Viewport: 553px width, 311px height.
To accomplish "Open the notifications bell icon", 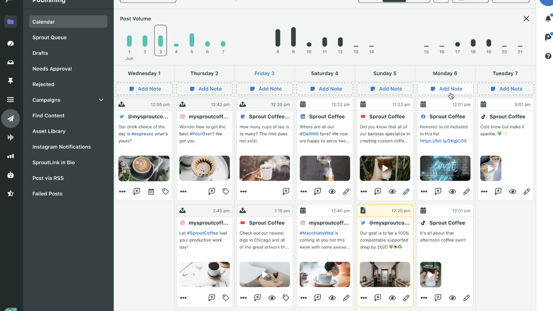I will tap(548, 19).
